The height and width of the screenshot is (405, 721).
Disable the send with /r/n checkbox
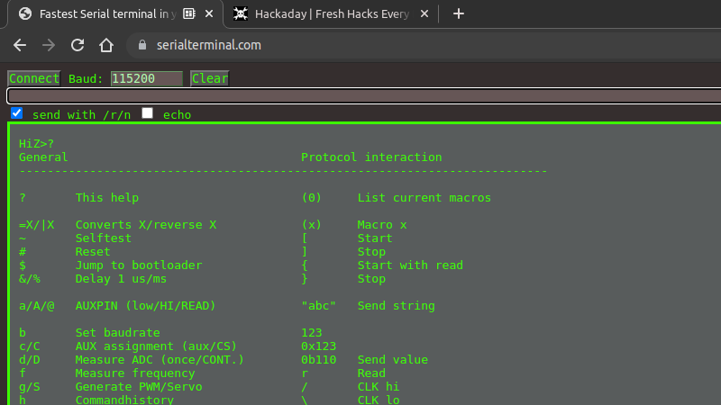click(x=16, y=113)
